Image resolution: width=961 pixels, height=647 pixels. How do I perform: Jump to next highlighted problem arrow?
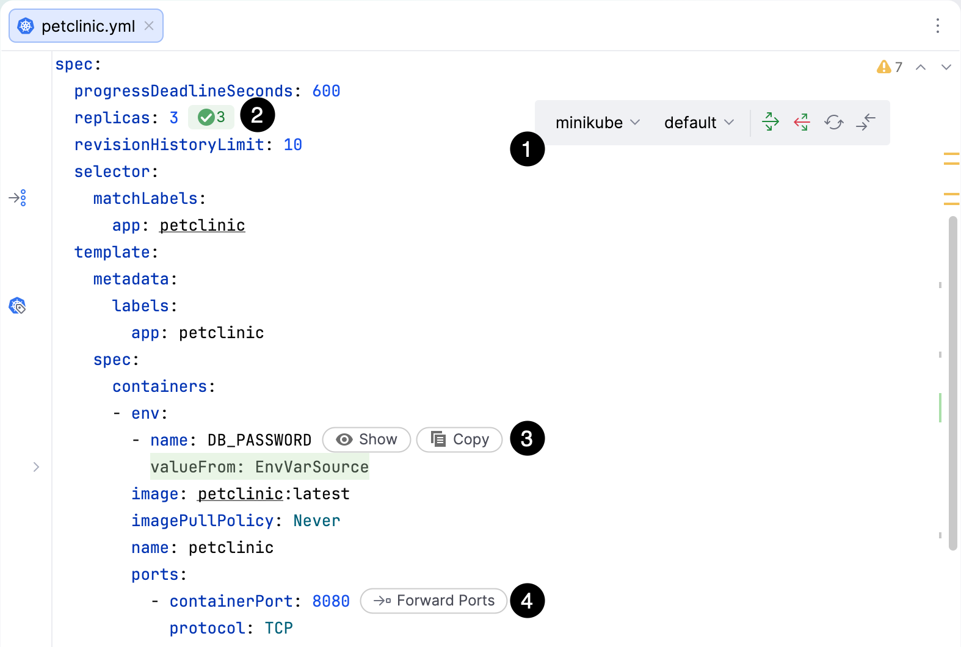[x=946, y=67]
